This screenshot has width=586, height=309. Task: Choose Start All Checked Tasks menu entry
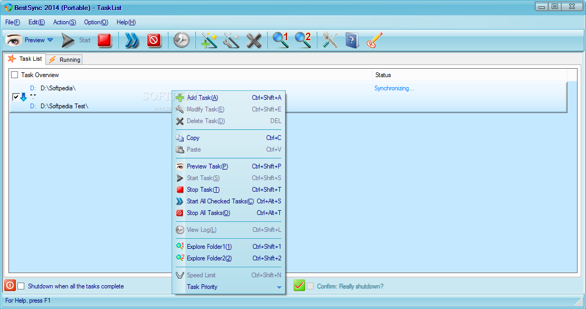pos(229,201)
